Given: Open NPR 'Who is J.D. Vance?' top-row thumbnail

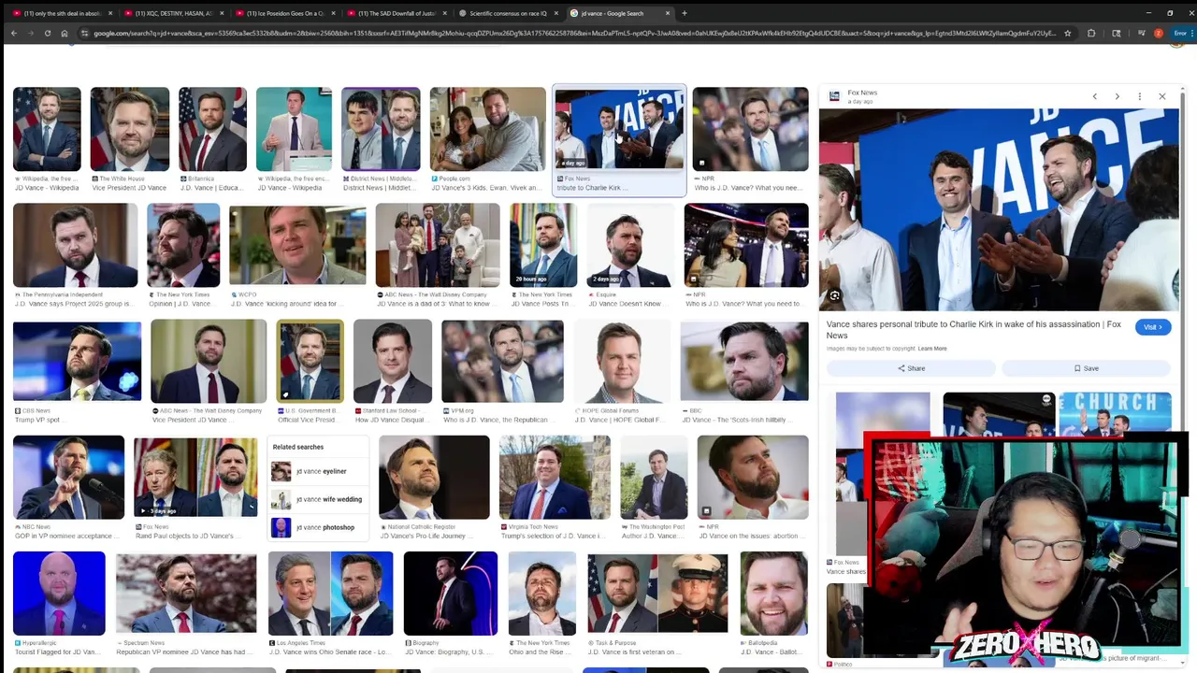Looking at the screenshot, I should pos(750,129).
